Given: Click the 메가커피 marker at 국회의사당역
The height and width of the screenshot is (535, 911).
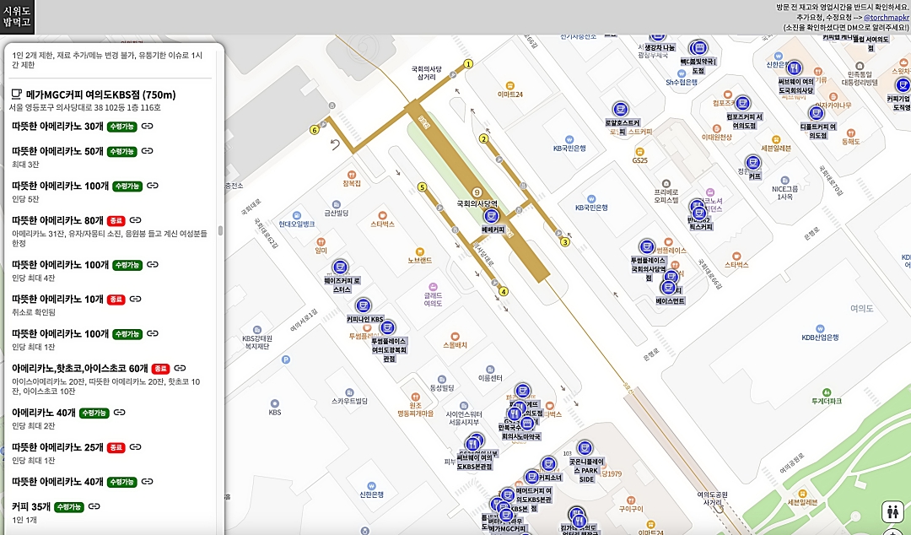Looking at the screenshot, I should click(x=492, y=216).
